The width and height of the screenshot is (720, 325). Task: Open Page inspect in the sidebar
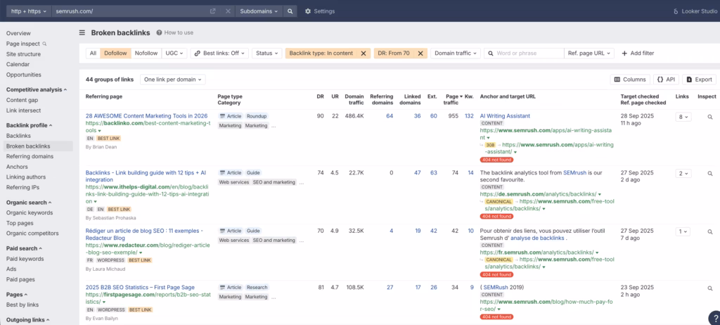click(26, 44)
